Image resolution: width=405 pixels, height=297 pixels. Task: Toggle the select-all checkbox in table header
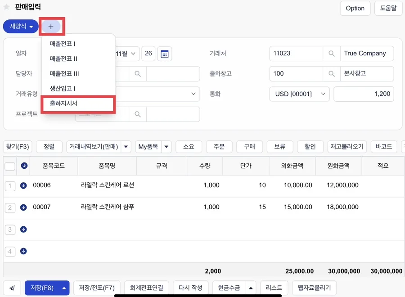(x=10, y=166)
